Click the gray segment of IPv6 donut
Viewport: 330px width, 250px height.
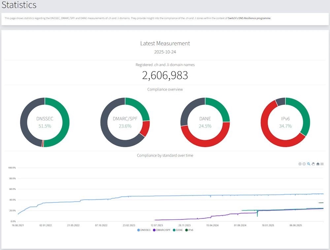281,101
